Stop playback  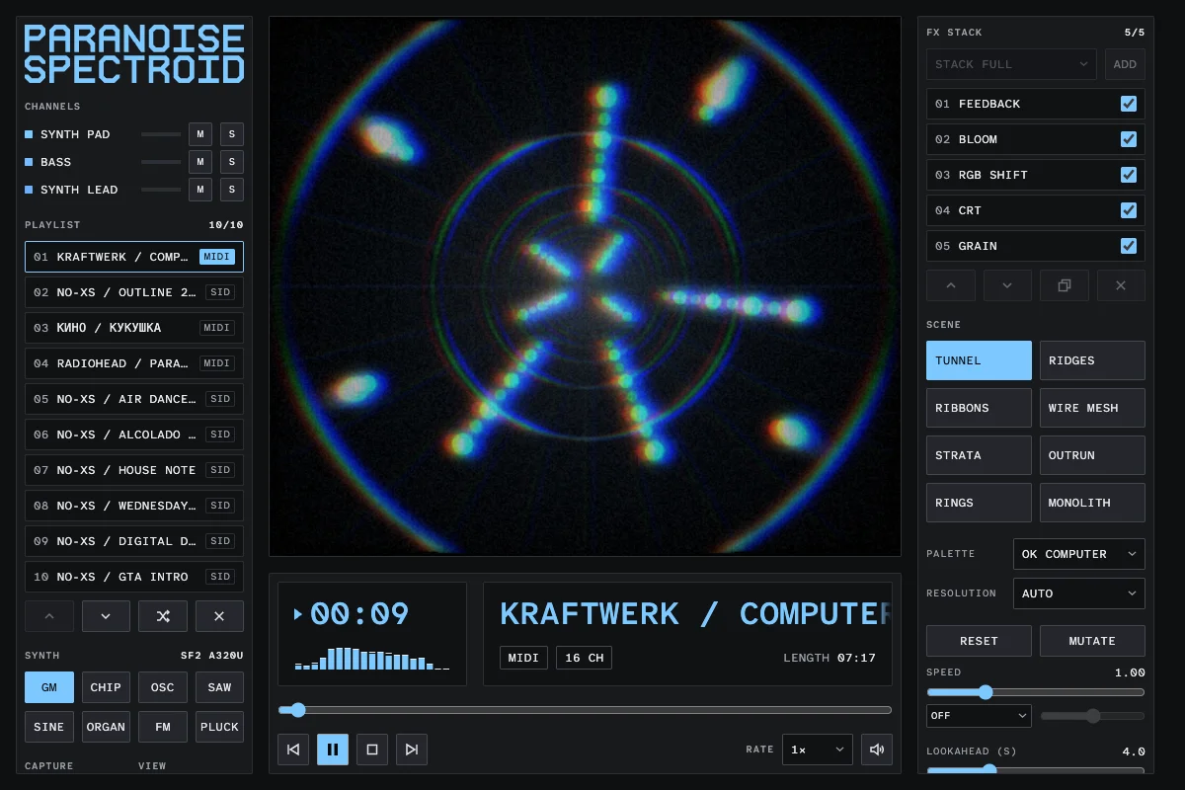[x=372, y=750]
